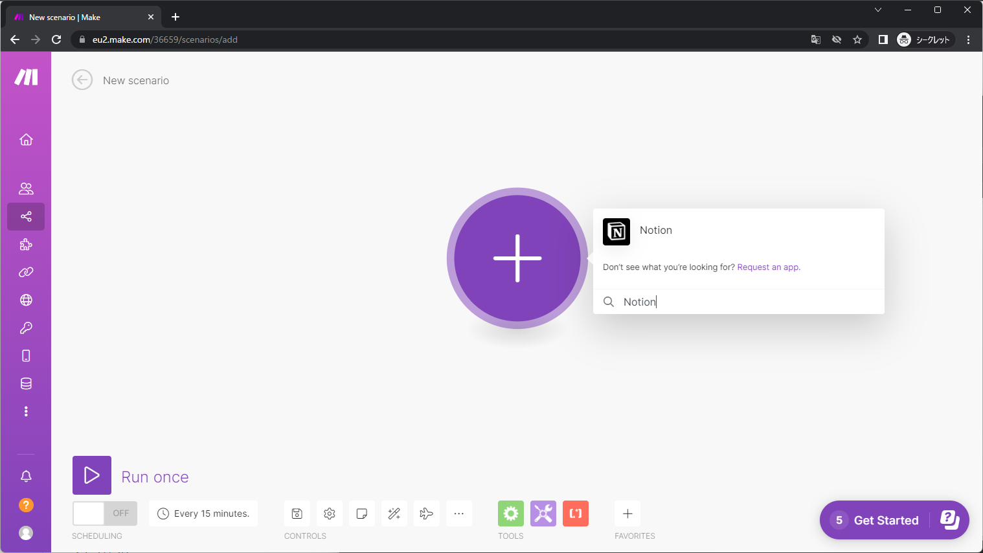Add a favorite with the plus button
The width and height of the screenshot is (983, 553).
tap(627, 513)
